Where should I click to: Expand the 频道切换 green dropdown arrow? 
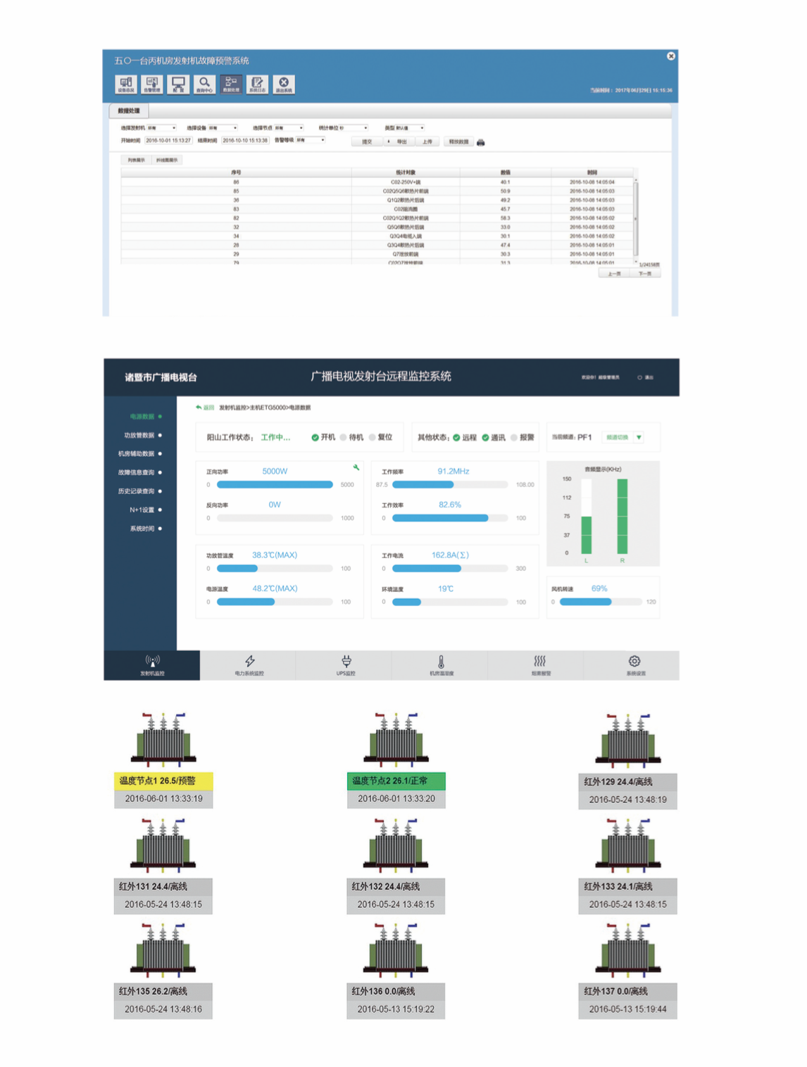point(639,438)
